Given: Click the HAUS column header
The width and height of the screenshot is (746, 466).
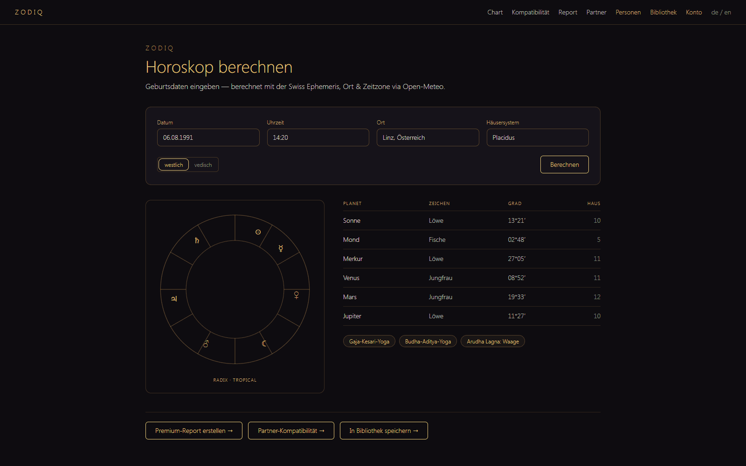Looking at the screenshot, I should pyautogui.click(x=594, y=204).
